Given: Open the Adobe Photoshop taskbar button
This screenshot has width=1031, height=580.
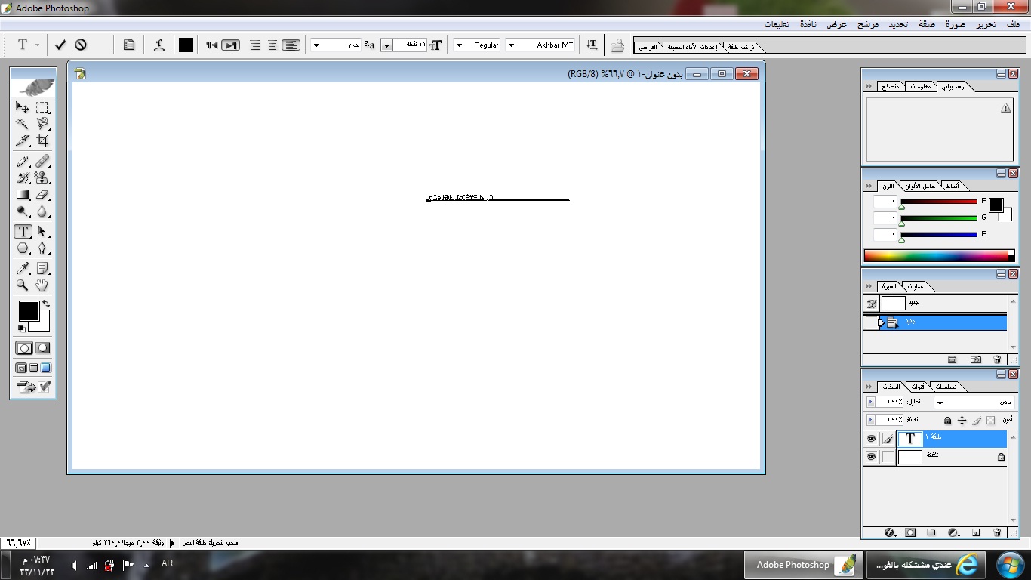Looking at the screenshot, I should pos(803,565).
